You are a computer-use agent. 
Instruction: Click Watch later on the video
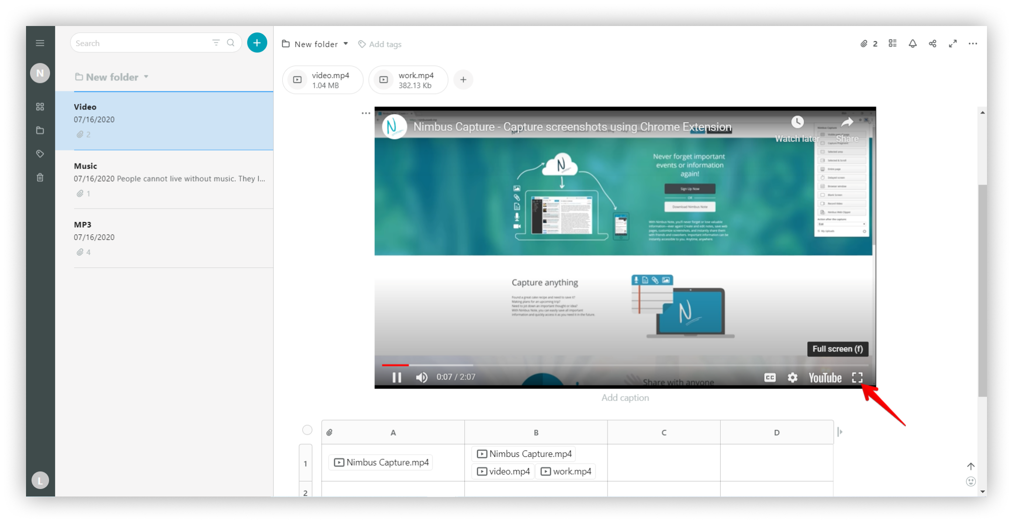tap(797, 129)
